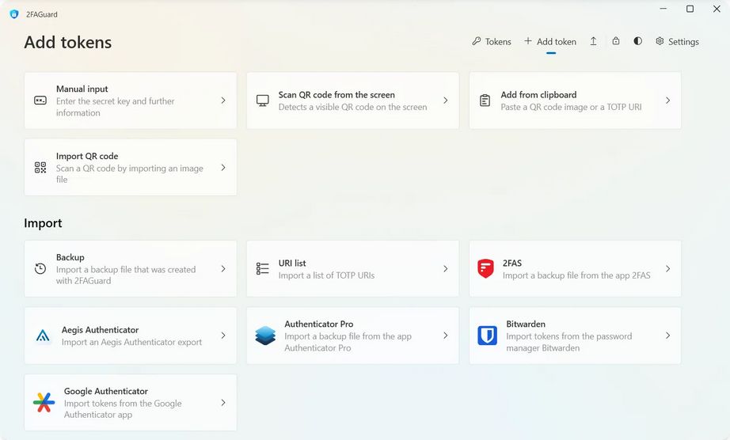Click the Authenticator Pro layered logo

point(265,336)
